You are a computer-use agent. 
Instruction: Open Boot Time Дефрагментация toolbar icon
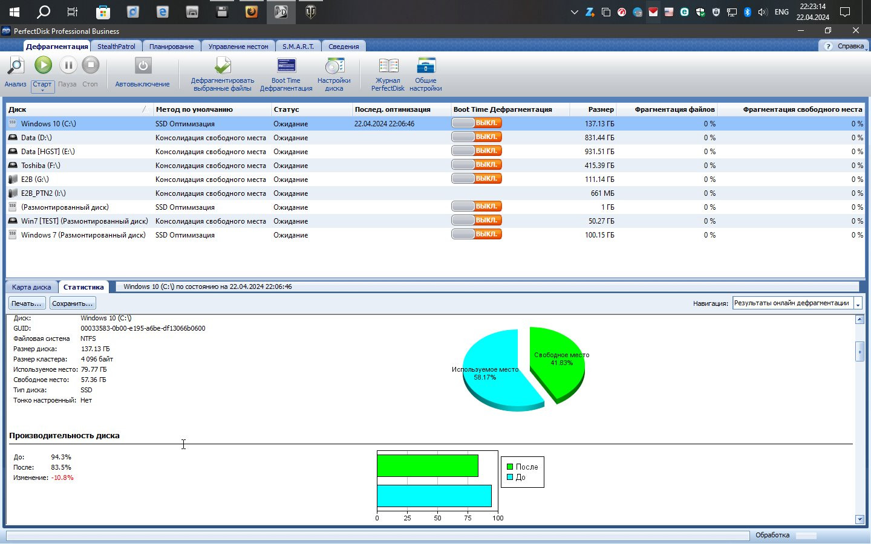point(286,66)
